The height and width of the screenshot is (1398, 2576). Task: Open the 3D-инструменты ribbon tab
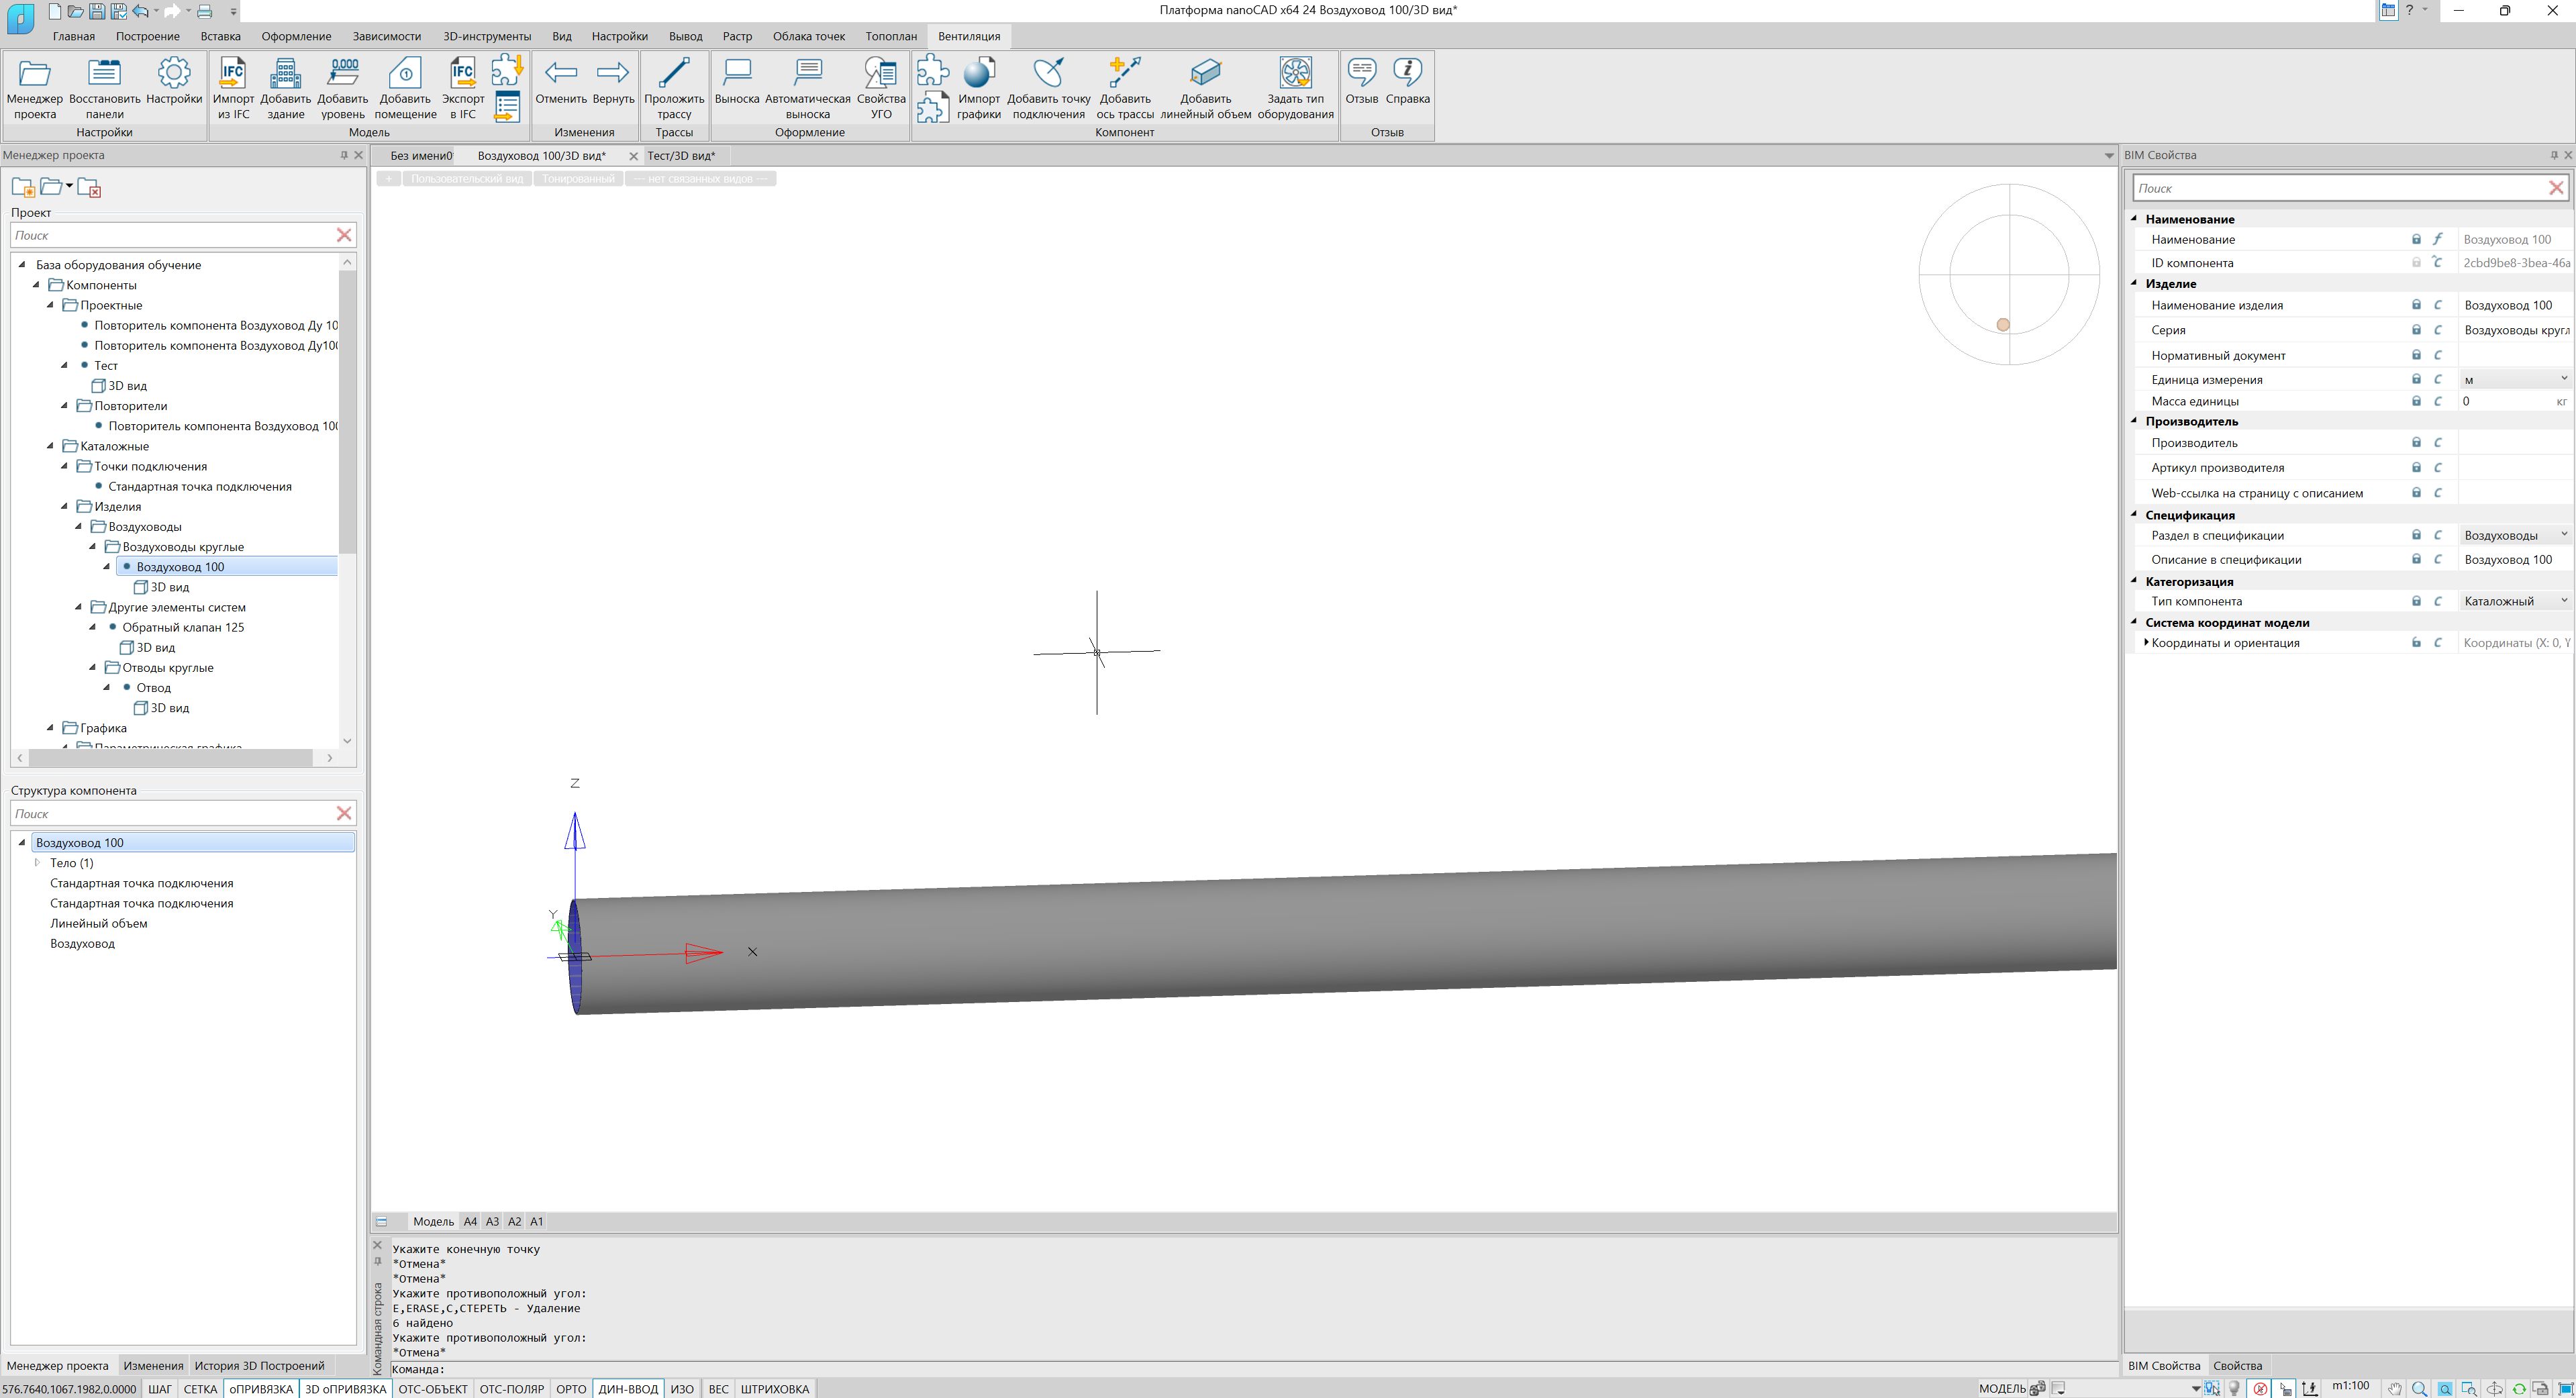[x=487, y=36]
